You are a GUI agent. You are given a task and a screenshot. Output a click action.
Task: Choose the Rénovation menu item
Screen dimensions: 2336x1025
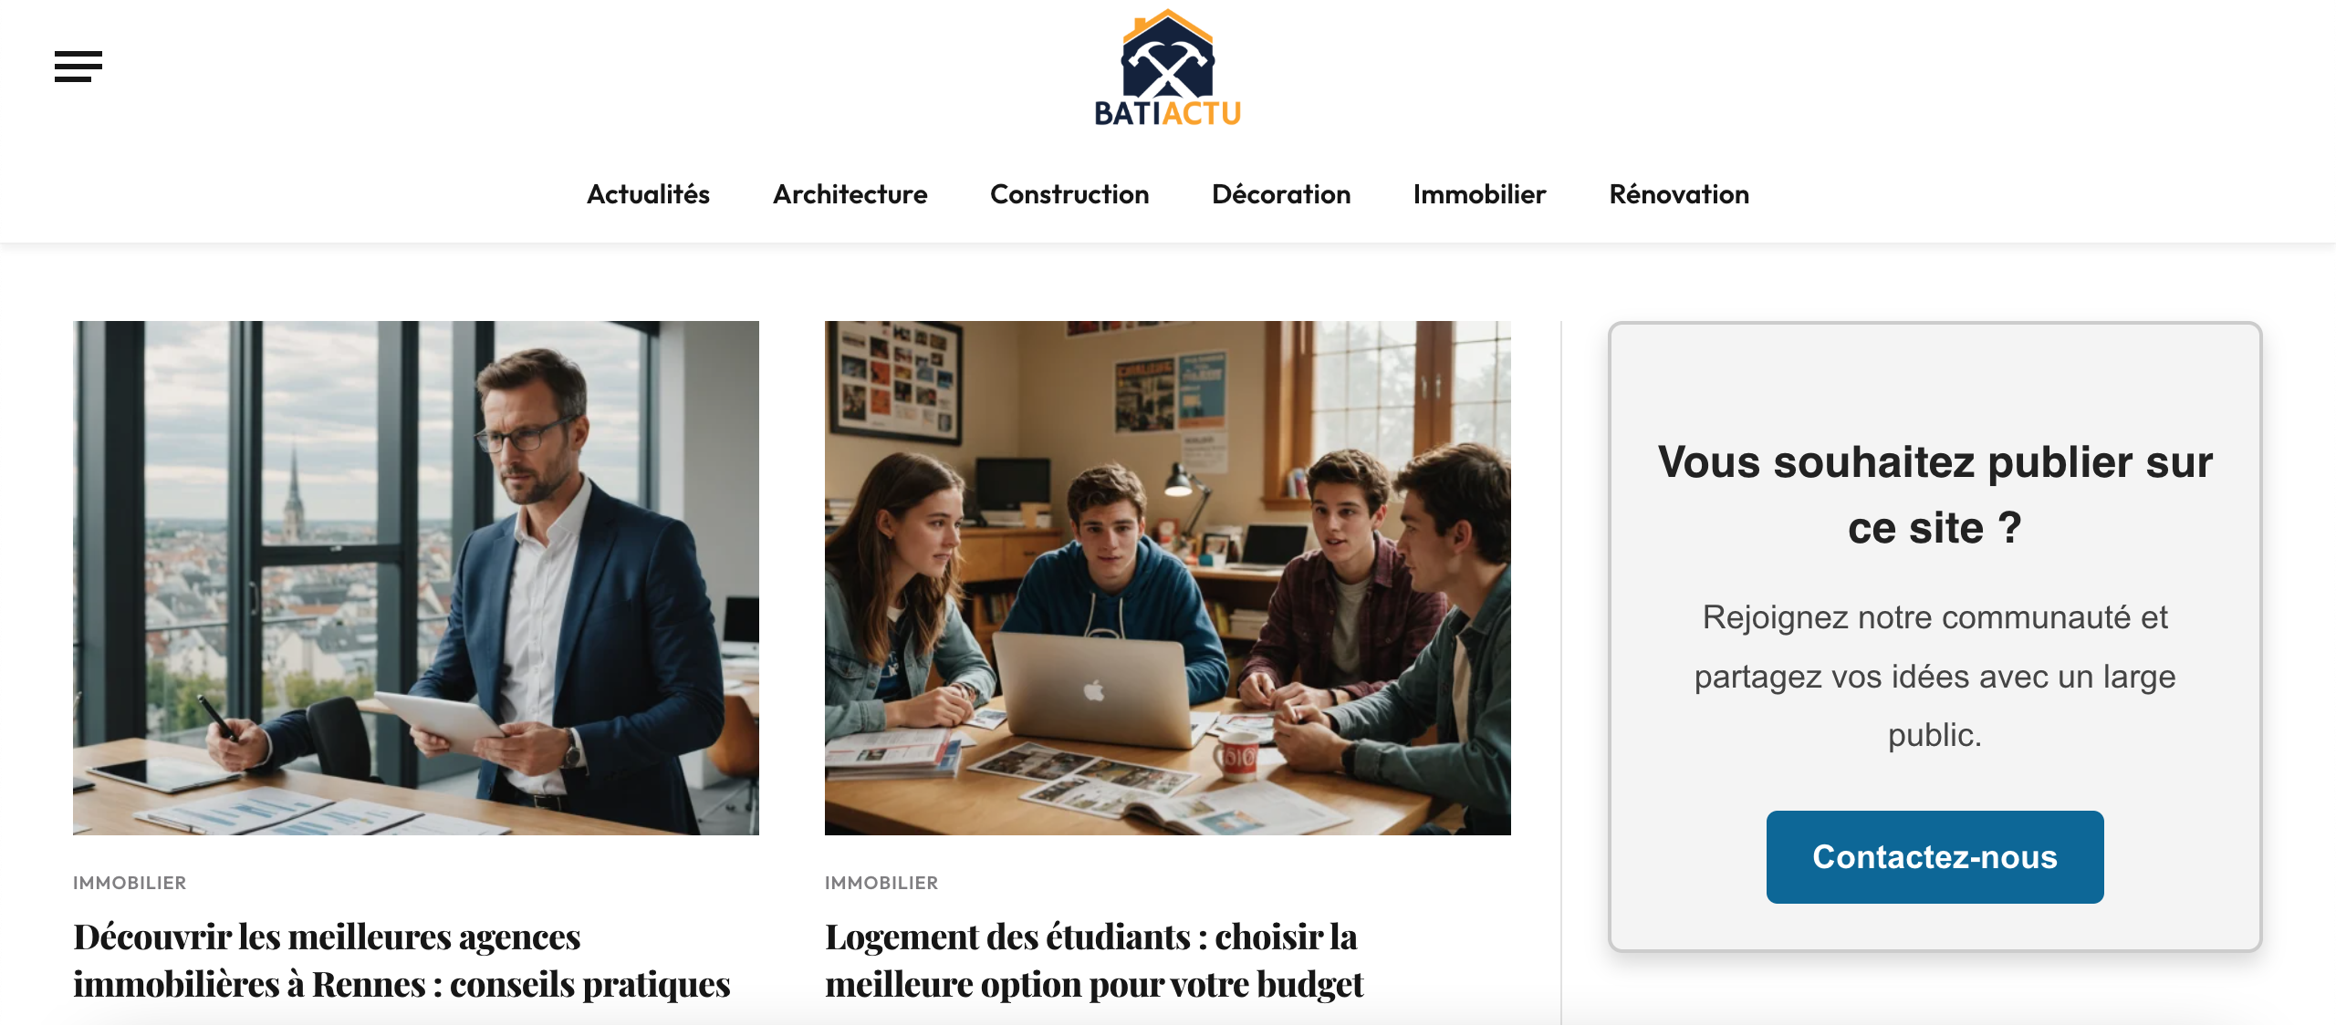(x=1679, y=194)
